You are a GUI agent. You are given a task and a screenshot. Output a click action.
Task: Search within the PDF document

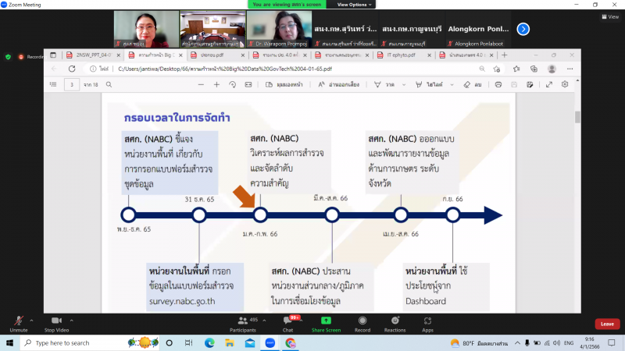click(x=109, y=84)
